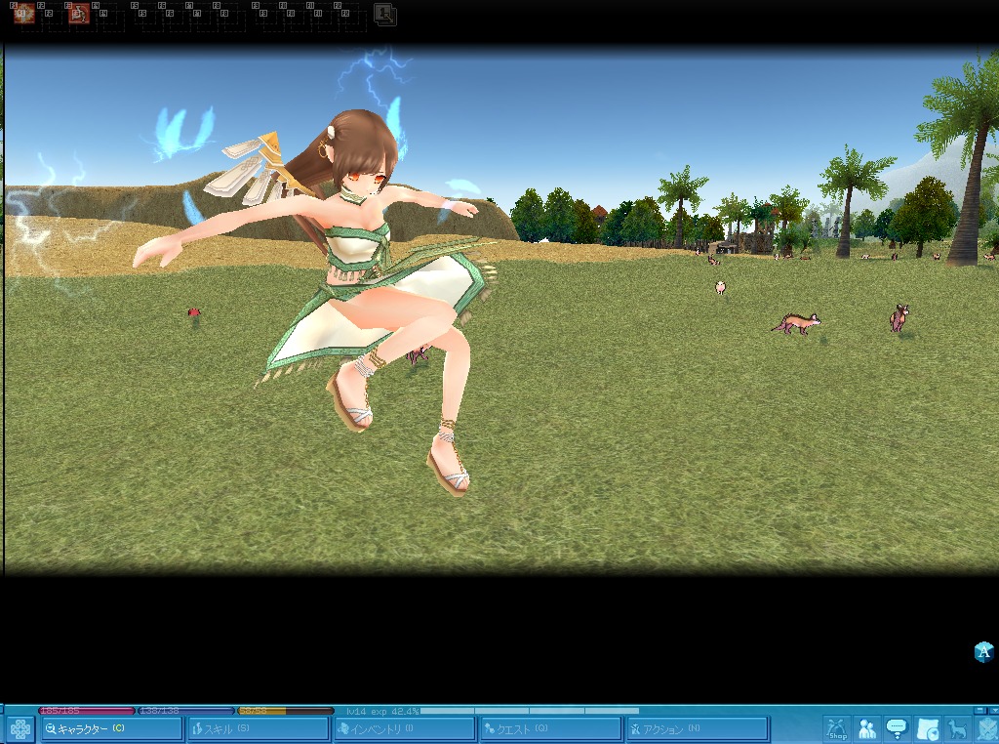Open the main menu knot icon
The width and height of the screenshot is (999, 744).
(20, 728)
